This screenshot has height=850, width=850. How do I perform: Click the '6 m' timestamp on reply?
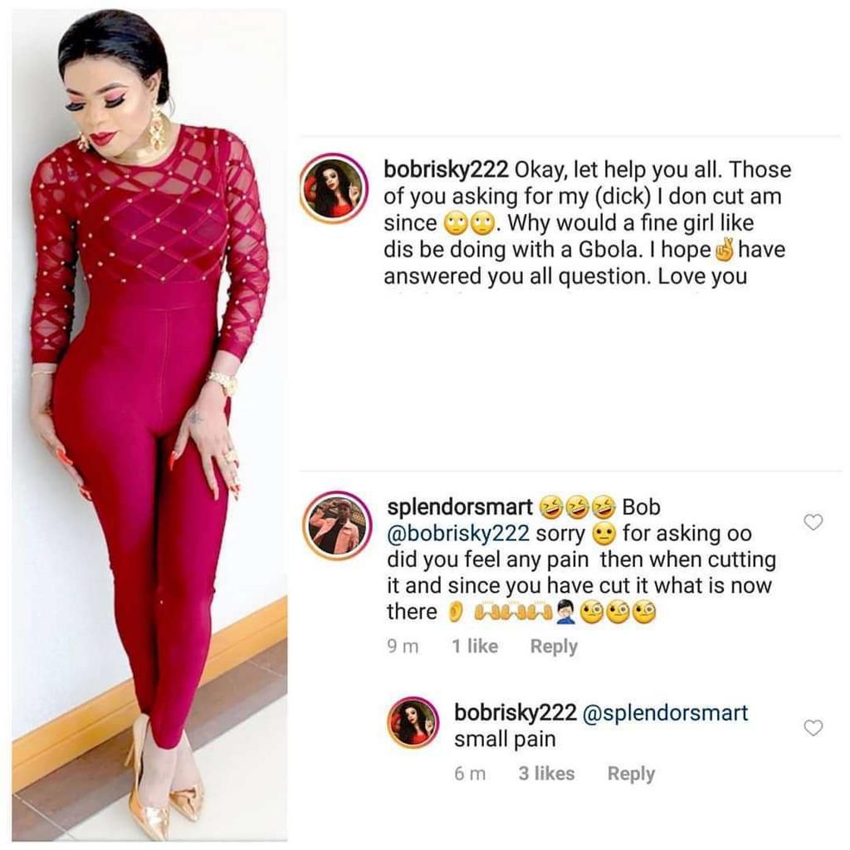coord(470,774)
